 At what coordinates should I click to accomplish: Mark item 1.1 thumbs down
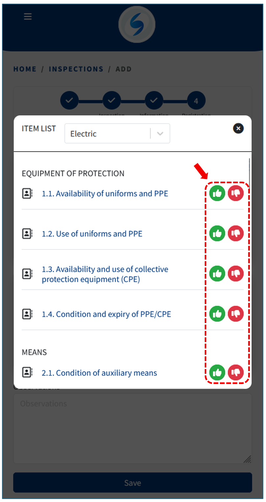pos(236,193)
